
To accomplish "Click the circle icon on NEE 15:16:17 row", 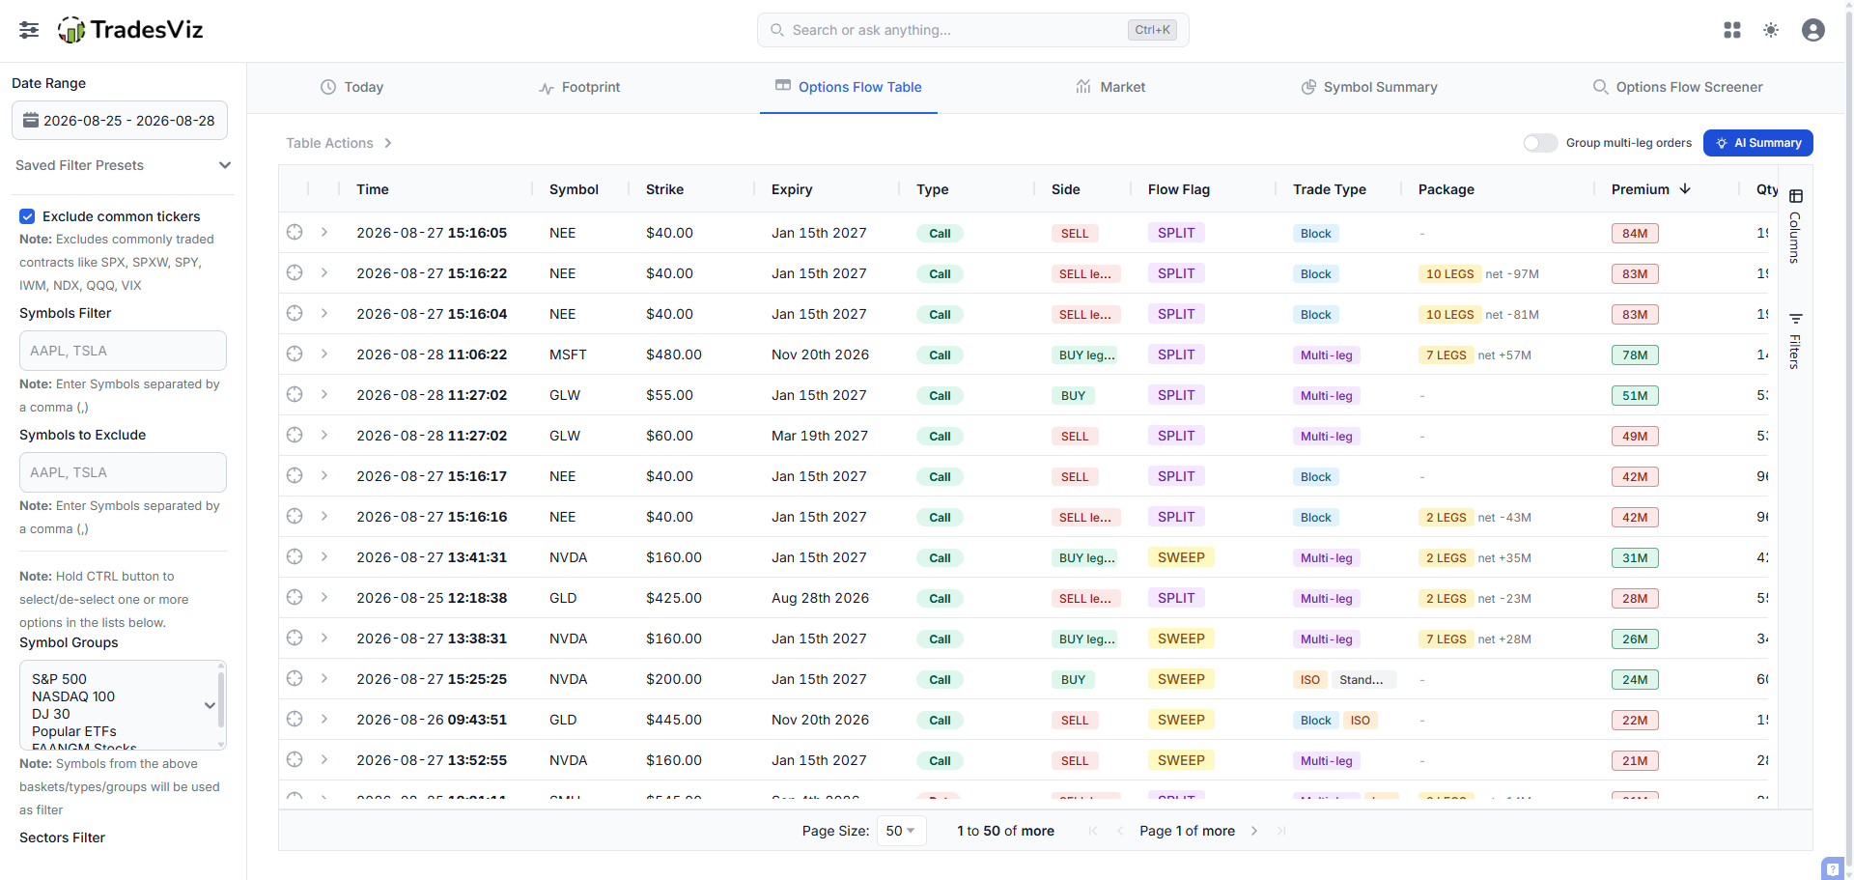I will click(295, 475).
